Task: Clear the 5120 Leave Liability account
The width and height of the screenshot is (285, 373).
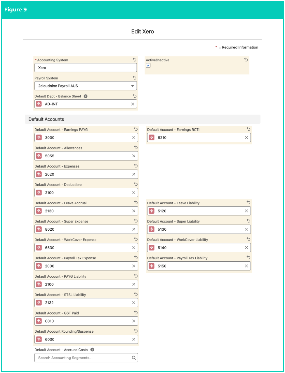Action: (x=246, y=211)
